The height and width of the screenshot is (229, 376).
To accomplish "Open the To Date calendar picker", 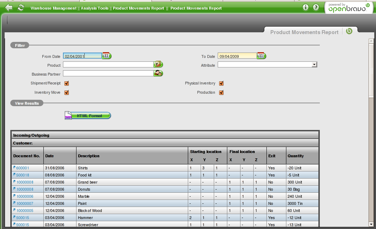I will click(x=261, y=56).
